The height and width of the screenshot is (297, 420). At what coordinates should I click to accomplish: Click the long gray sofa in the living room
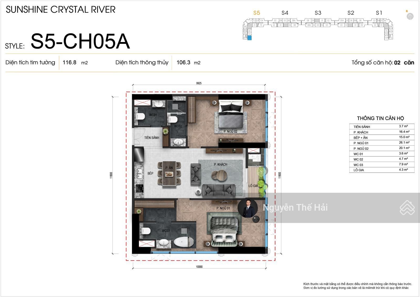tap(218, 190)
